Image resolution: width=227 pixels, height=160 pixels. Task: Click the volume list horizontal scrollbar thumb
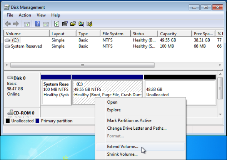pos(82,65)
